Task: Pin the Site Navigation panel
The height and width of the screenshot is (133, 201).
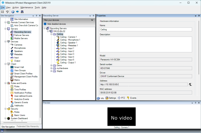Action: tap(36, 16)
